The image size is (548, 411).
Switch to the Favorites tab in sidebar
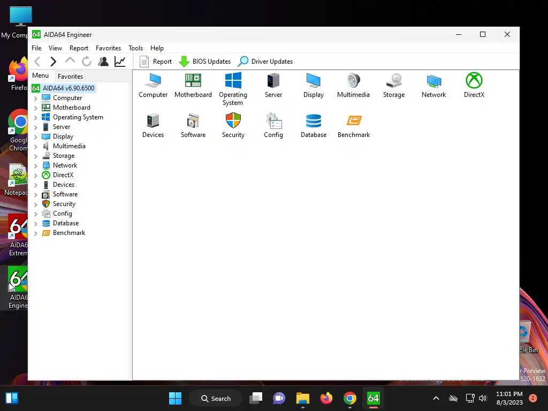[70, 76]
